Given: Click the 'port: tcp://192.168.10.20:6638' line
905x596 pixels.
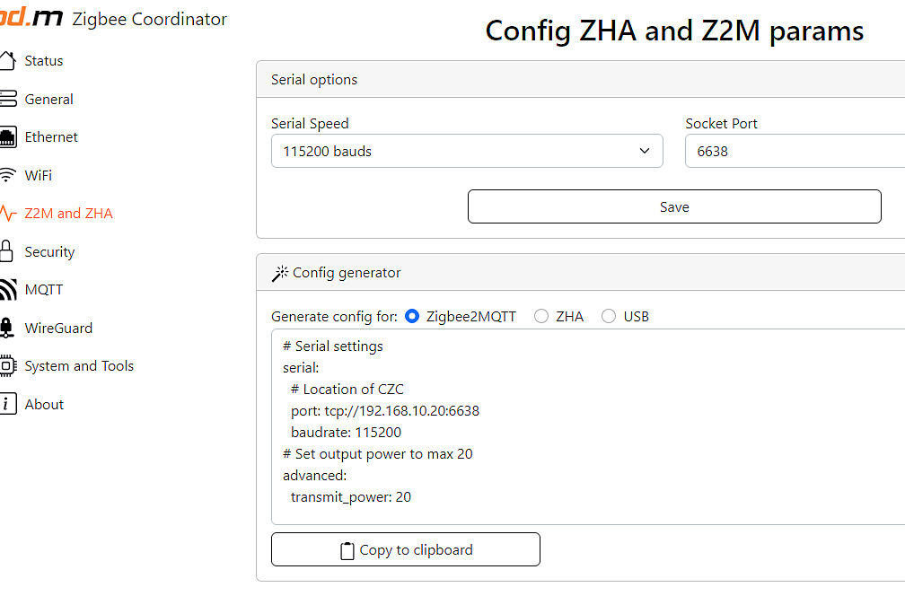Looking at the screenshot, I should [385, 411].
